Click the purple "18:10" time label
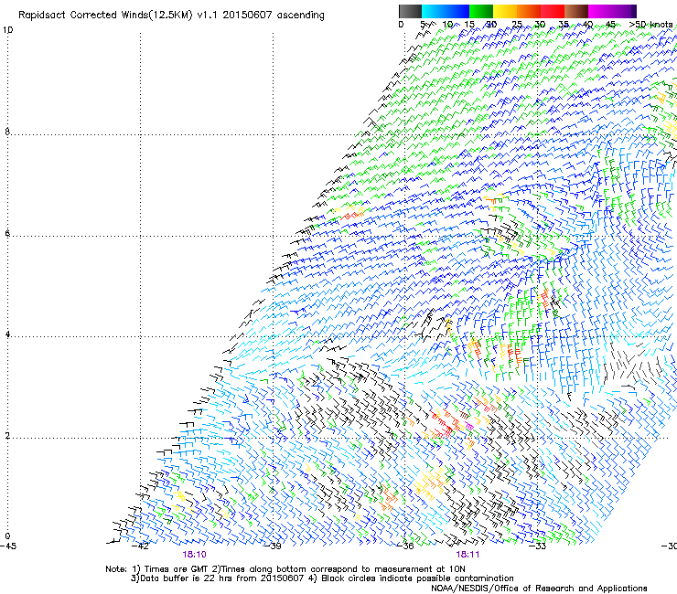The width and height of the screenshot is (677, 594). click(194, 555)
